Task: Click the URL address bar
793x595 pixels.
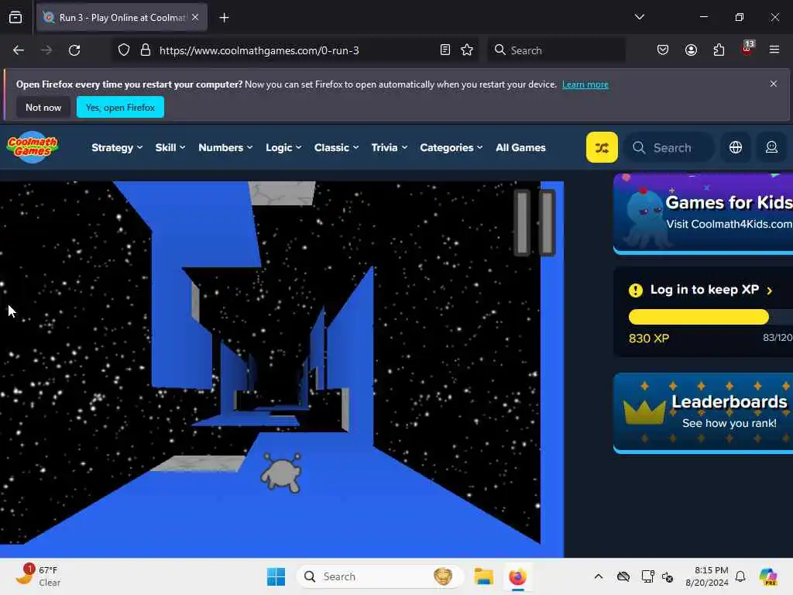Action: (x=295, y=50)
